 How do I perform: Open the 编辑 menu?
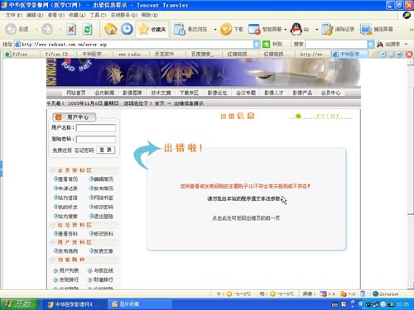pyautogui.click(x=35, y=15)
